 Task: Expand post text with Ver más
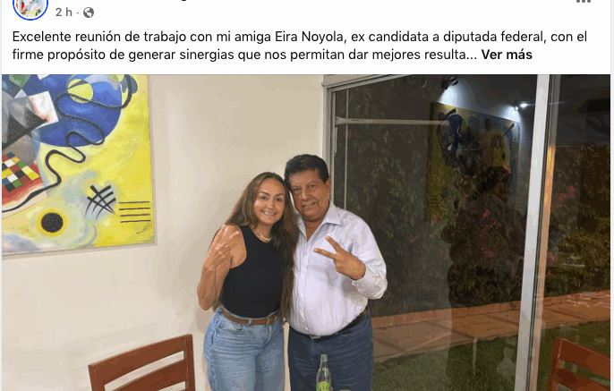[507, 55]
